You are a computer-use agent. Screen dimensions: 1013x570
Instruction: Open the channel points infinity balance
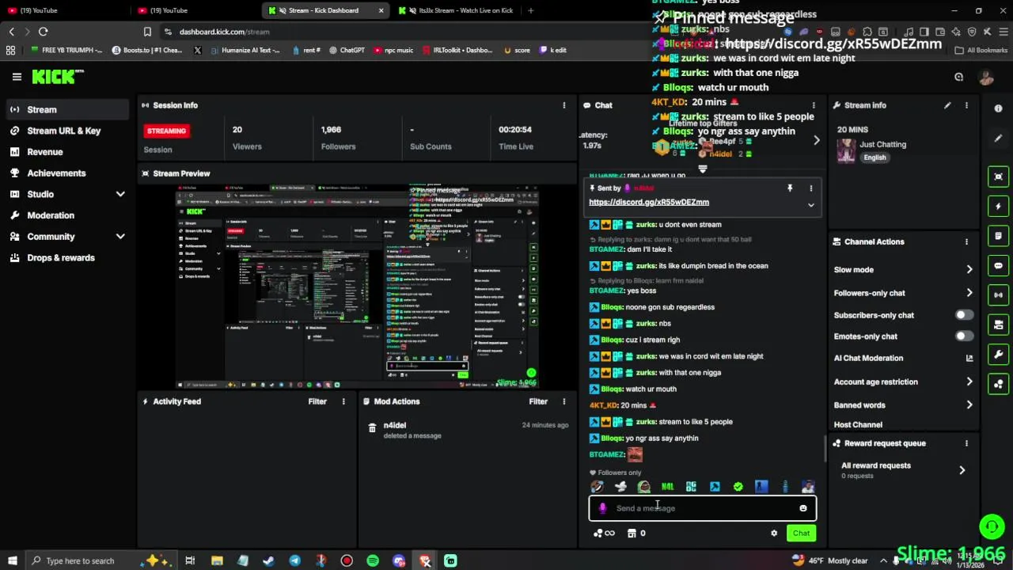(x=604, y=534)
